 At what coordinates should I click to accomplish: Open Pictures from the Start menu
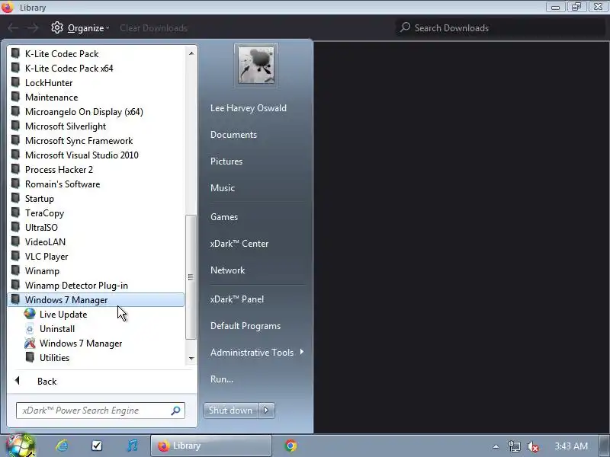(226, 161)
